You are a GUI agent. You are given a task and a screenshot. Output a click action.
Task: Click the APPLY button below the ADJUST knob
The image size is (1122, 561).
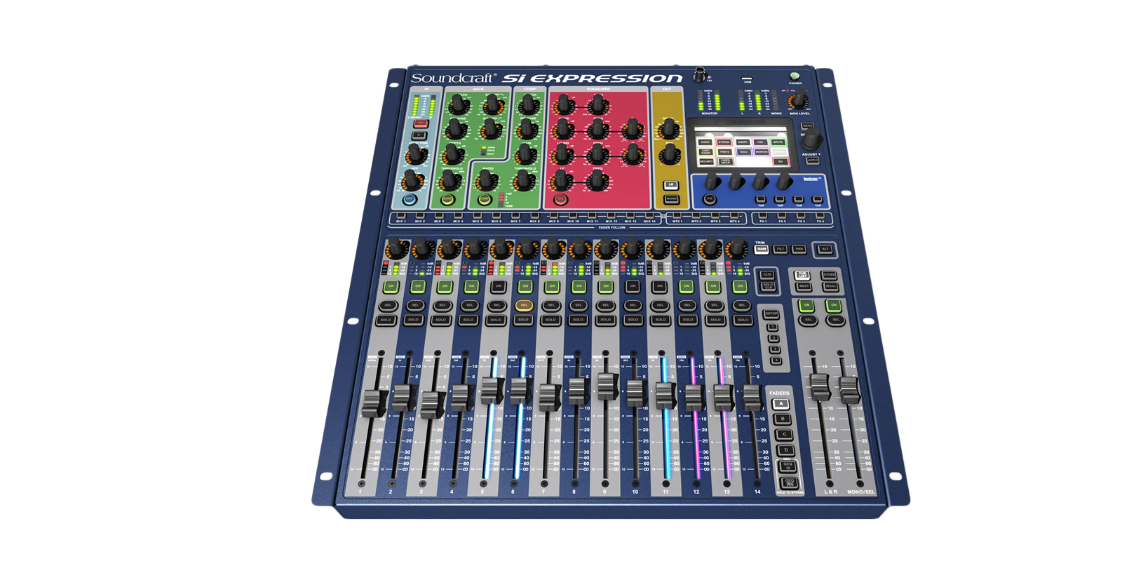tap(812, 161)
